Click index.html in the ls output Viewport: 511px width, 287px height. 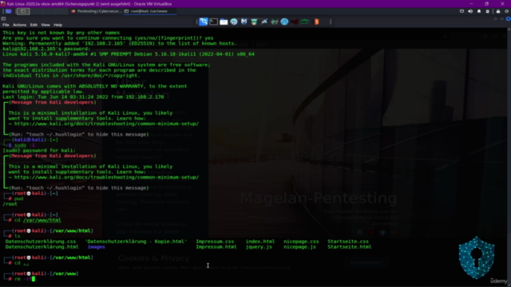click(x=260, y=242)
